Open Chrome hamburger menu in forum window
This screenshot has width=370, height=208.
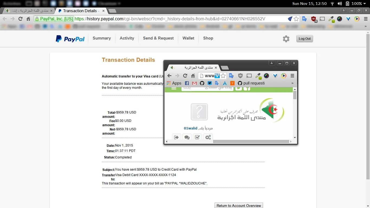pos(292,76)
